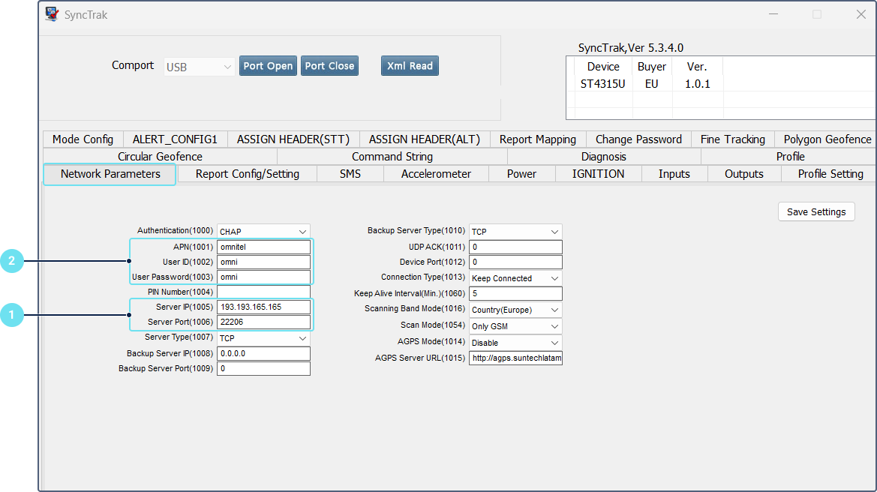The width and height of the screenshot is (877, 492).
Task: Focus the Keep Alive Interval input field
Action: [x=515, y=294]
